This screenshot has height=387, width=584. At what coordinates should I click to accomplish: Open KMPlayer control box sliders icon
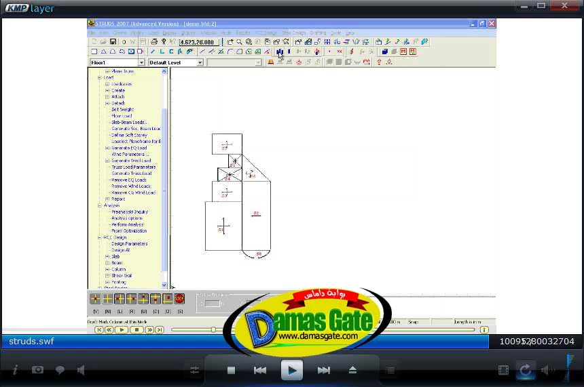[194, 370]
